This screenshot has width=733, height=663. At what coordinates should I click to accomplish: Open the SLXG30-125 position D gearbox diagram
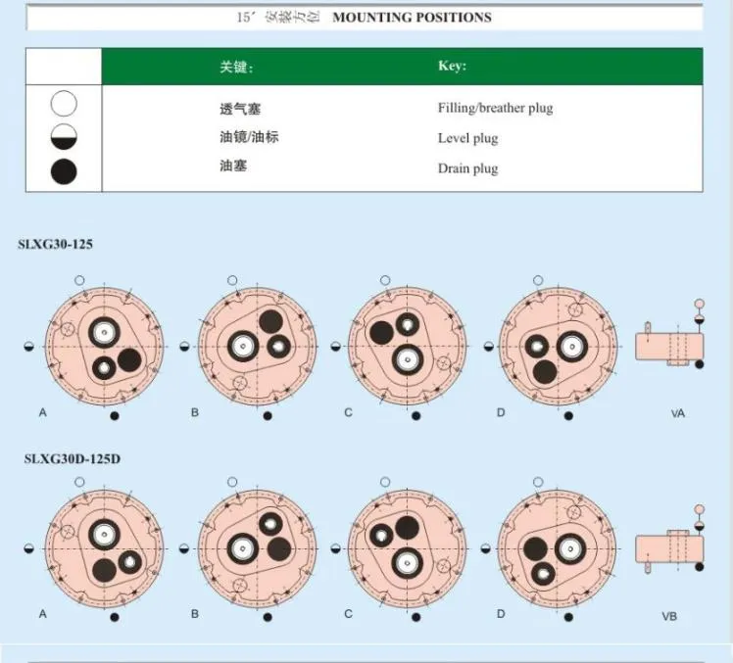pos(559,347)
